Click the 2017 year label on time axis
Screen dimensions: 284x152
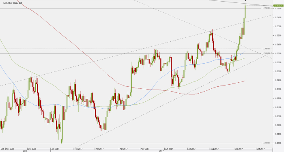click(x=161, y=151)
